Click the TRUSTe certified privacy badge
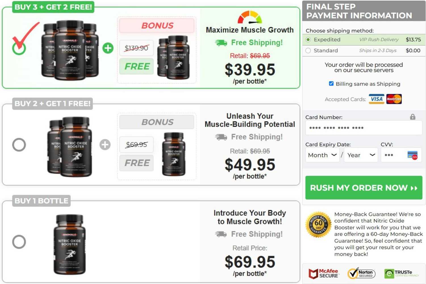This screenshot has width=426, height=284. click(402, 273)
